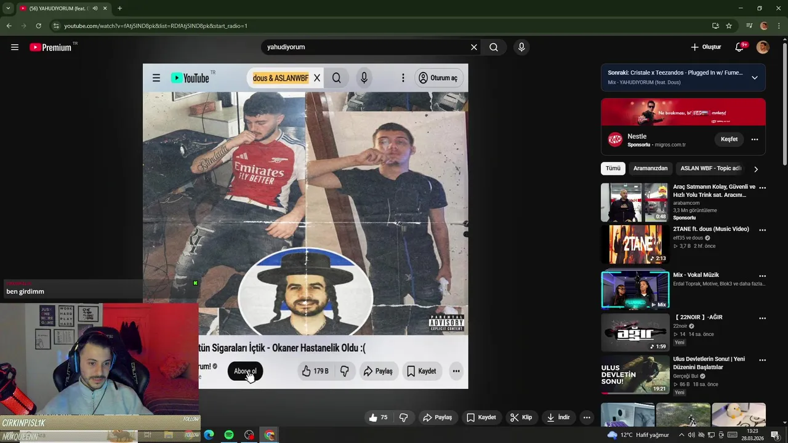The height and width of the screenshot is (443, 788).
Task: Open the 22NOIR -AĞIR thumbnail
Action: tap(635, 333)
